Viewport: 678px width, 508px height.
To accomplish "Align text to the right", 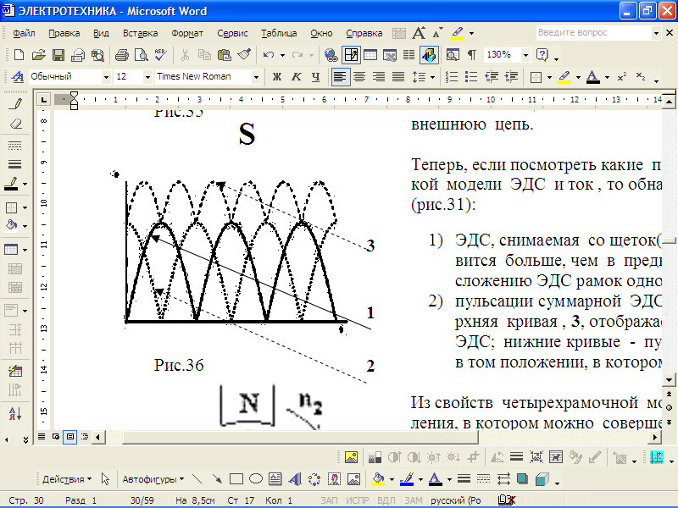I will (x=378, y=77).
